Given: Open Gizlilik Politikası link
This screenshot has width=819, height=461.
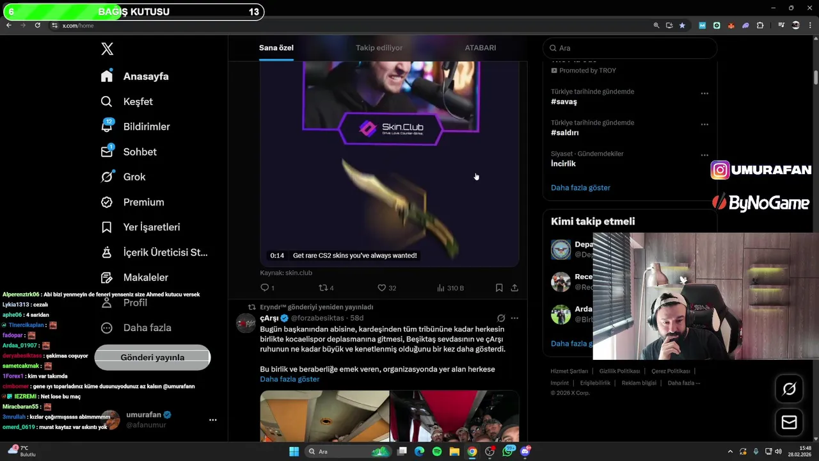Looking at the screenshot, I should 619,371.
